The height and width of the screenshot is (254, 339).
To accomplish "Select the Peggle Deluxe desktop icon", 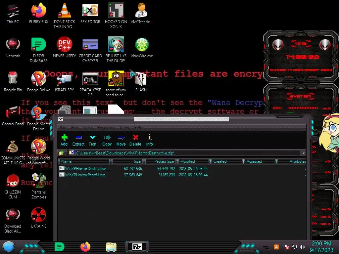I will [38, 82].
